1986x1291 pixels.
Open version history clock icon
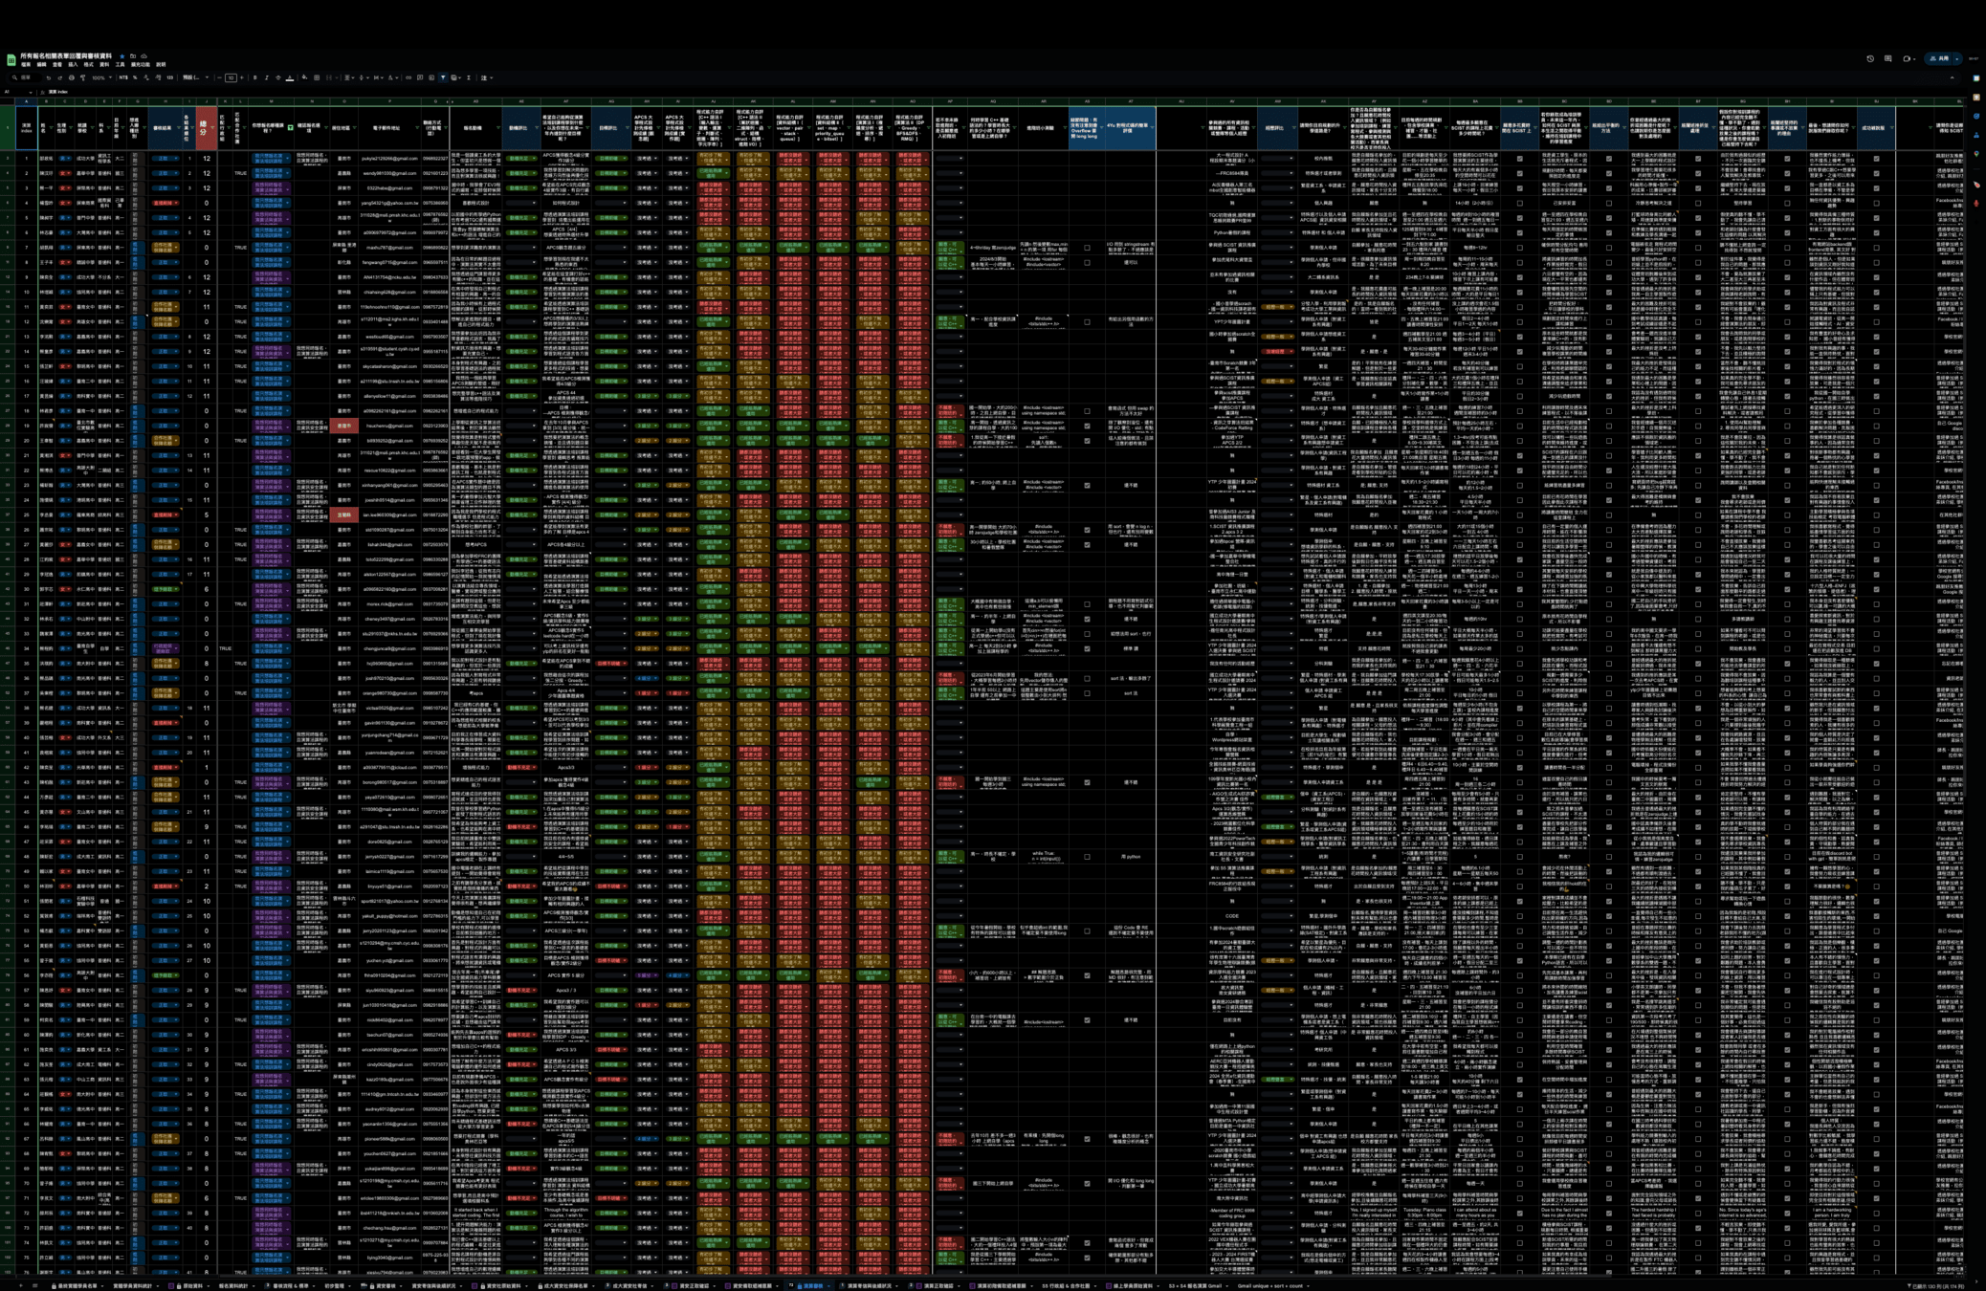point(1870,58)
